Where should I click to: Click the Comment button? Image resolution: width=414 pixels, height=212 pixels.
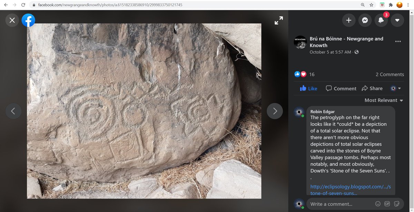[341, 88]
